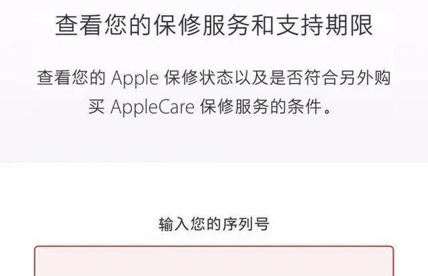428x276 pixels.
Task: Click the word AppleCare in description
Action: point(153,107)
